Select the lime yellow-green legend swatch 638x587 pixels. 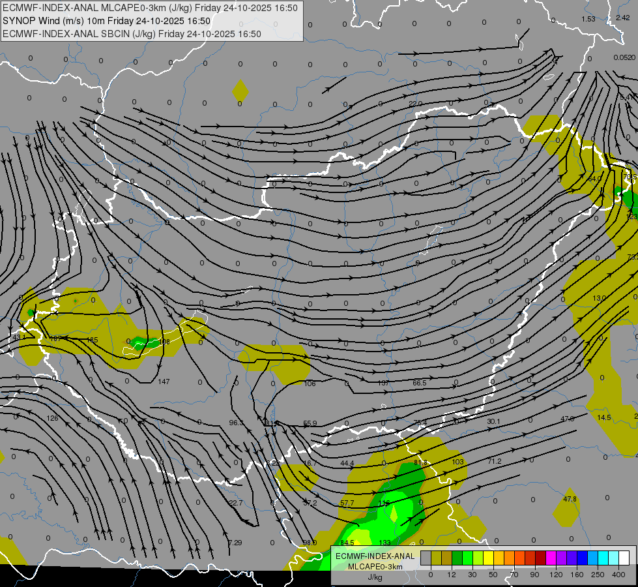(x=478, y=558)
